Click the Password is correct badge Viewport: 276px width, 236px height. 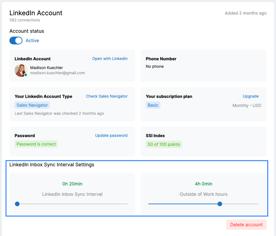36,144
